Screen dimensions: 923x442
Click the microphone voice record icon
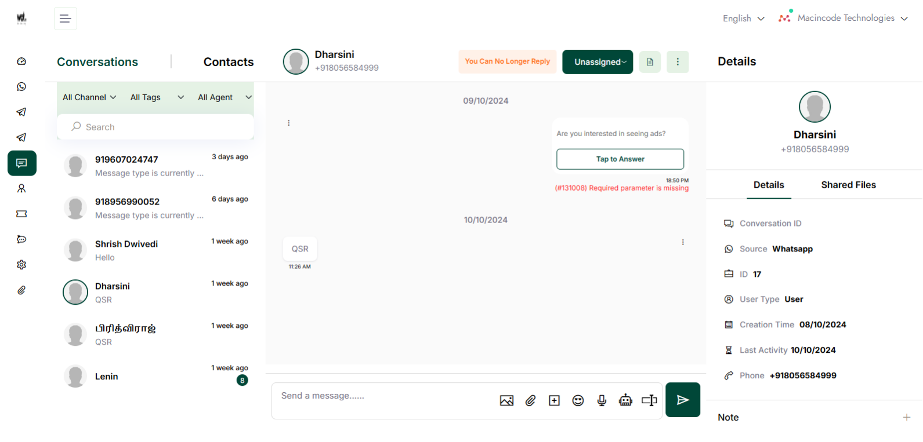coord(602,400)
